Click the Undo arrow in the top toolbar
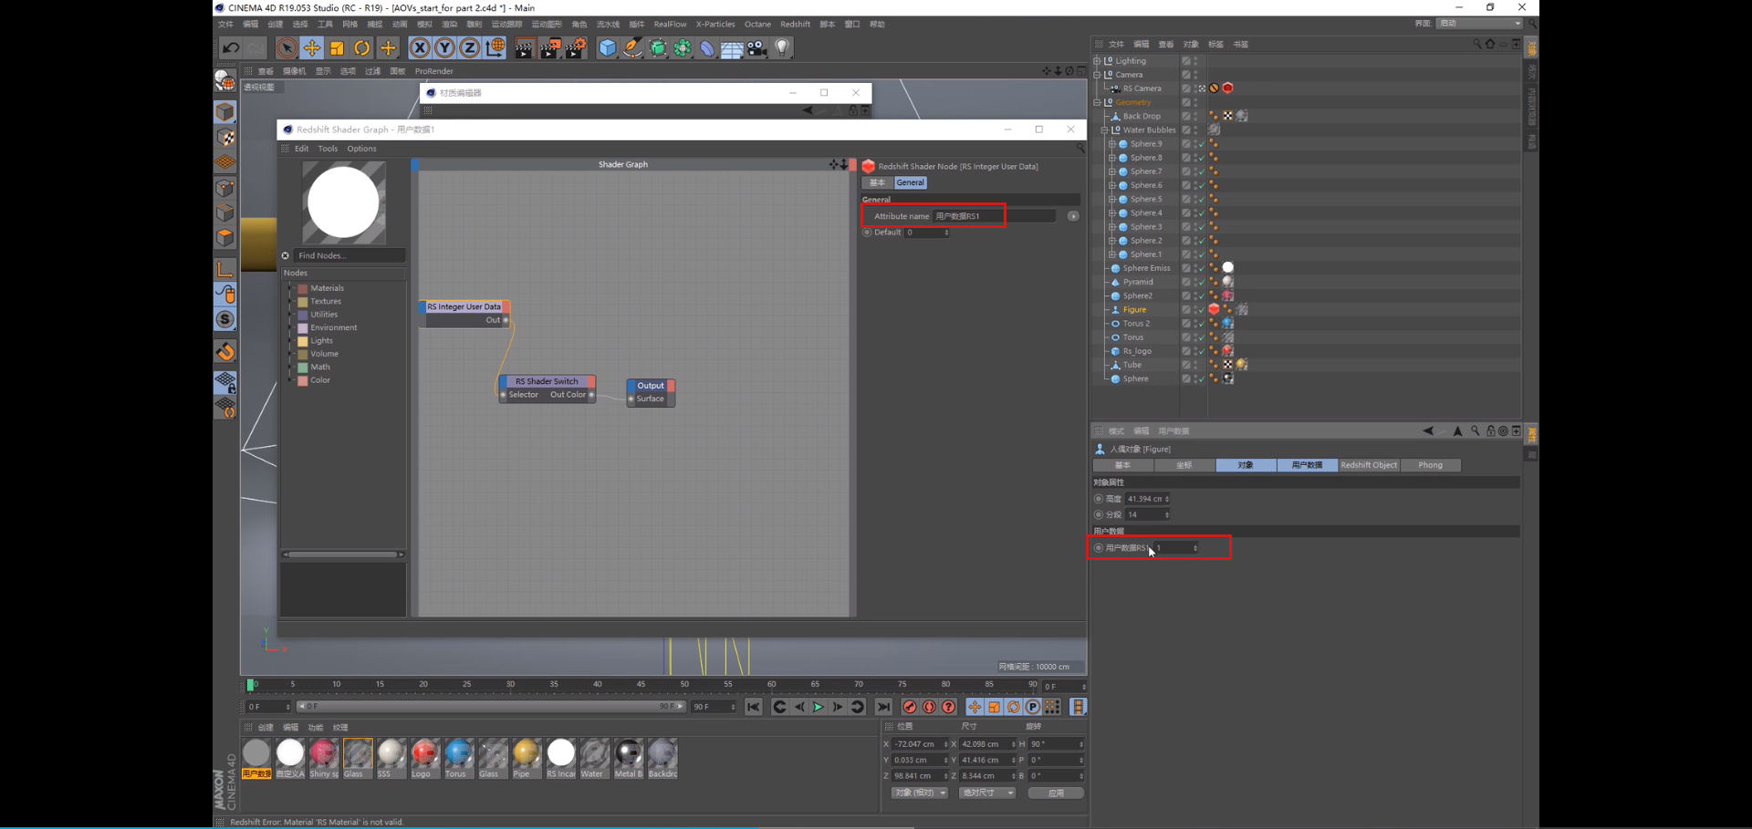This screenshot has width=1752, height=829. (231, 48)
